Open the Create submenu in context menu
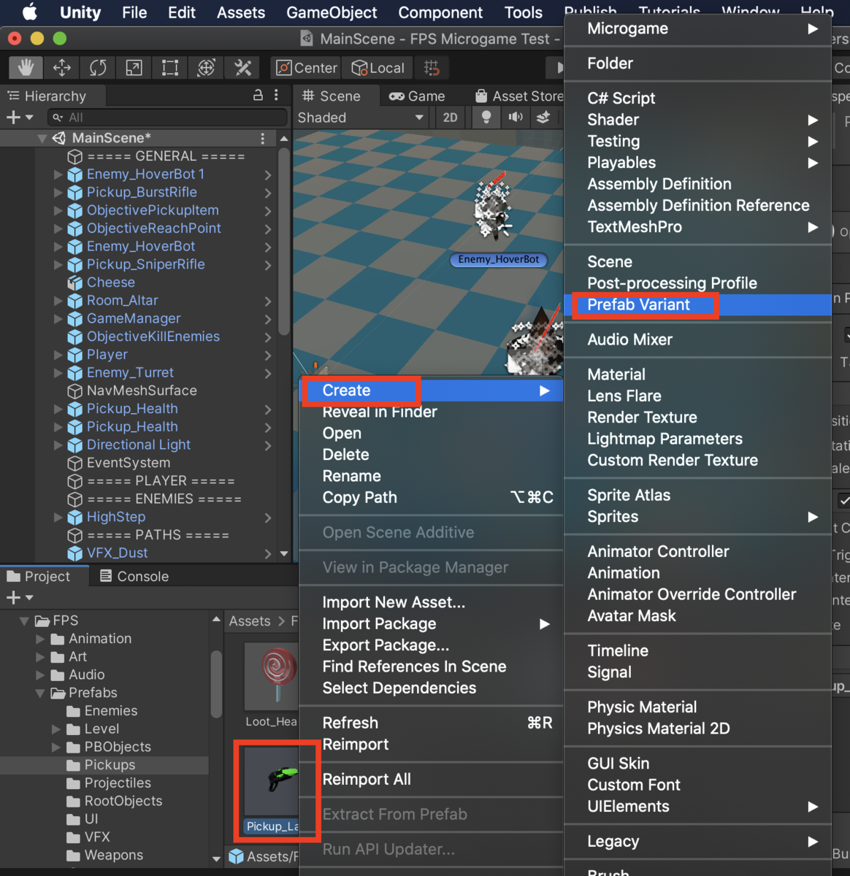Image resolution: width=850 pixels, height=876 pixels. [432, 391]
